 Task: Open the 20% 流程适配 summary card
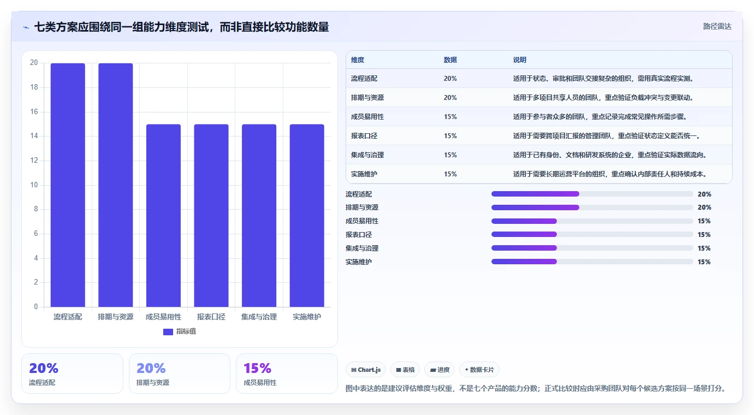pyautogui.click(x=72, y=373)
